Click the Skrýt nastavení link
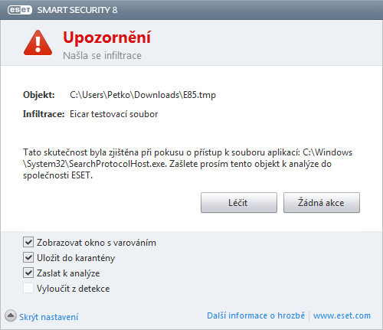Image resolution: width=383 pixels, height=330 pixels. coord(49,317)
